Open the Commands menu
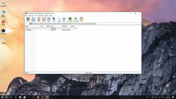This screenshot has width=176, height=99. pyautogui.click(x=31, y=16)
